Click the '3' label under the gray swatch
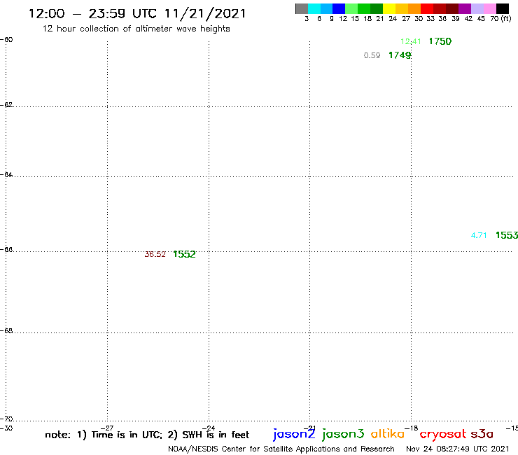This screenshot has width=518, height=455. click(x=307, y=19)
